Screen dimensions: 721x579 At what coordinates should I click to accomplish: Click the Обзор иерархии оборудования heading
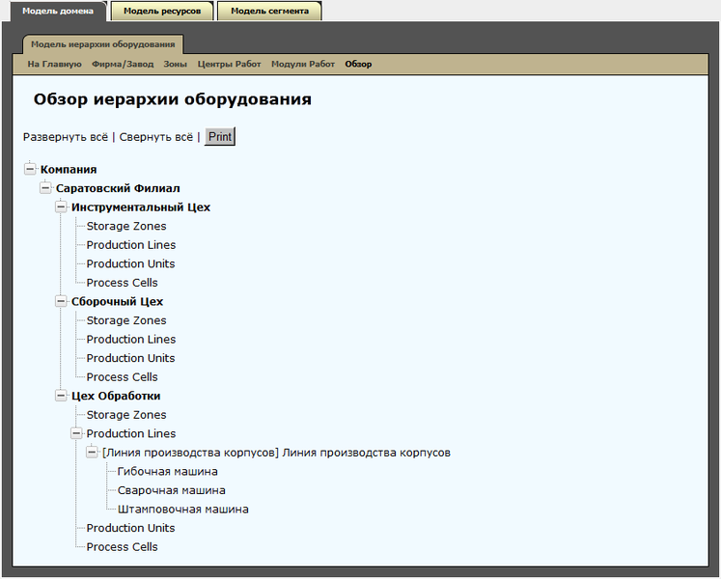(x=173, y=99)
